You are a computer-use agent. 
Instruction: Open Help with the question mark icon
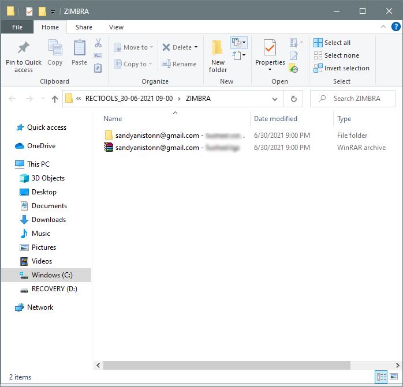(x=396, y=27)
